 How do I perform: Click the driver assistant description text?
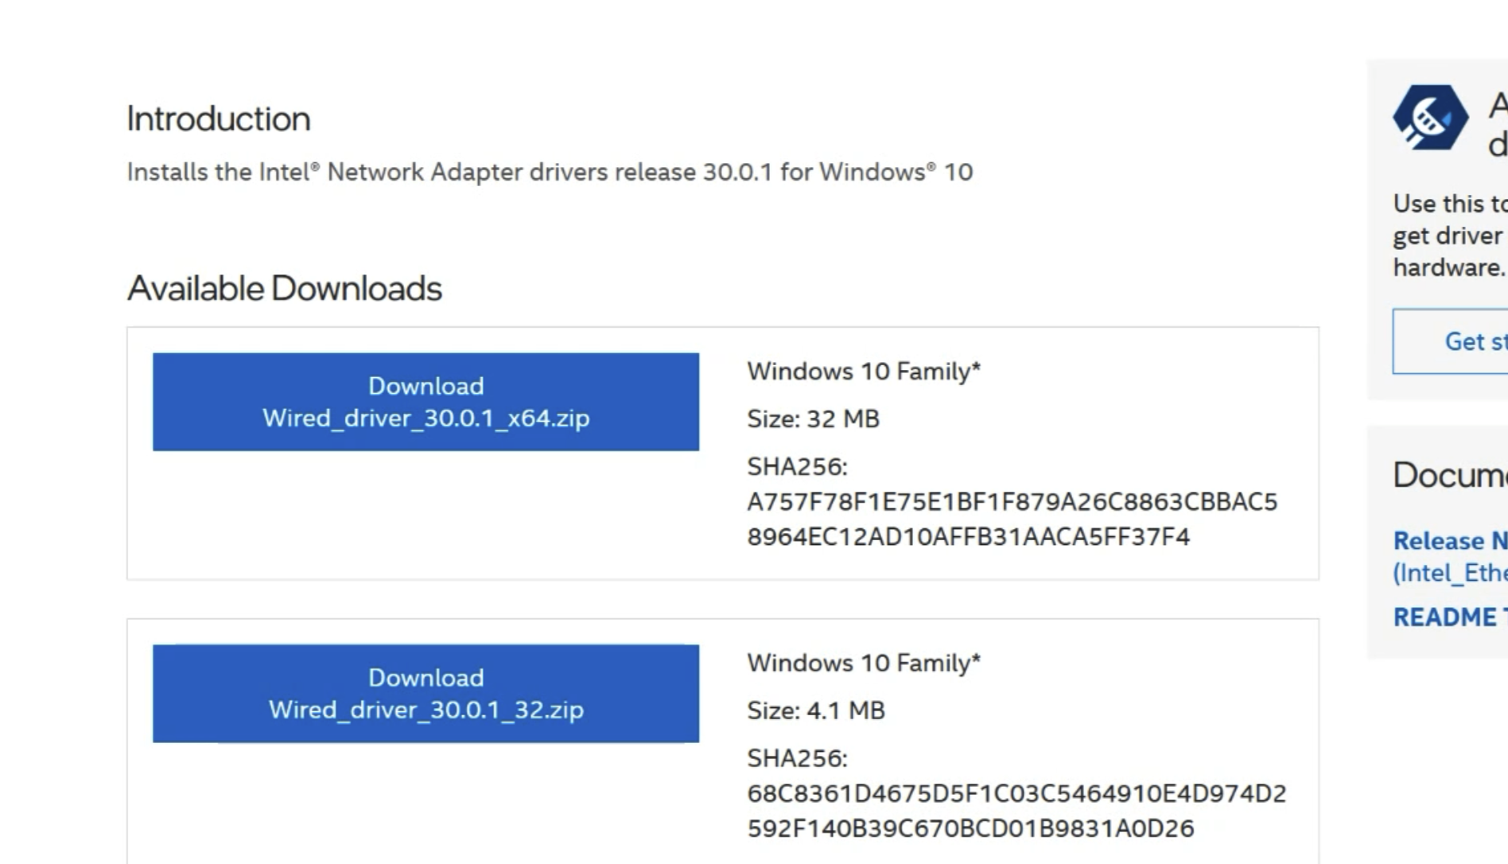point(1448,235)
